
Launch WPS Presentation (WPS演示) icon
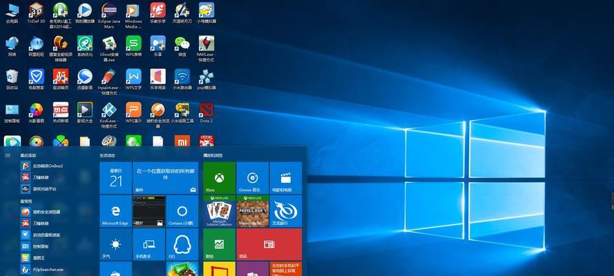(133, 113)
